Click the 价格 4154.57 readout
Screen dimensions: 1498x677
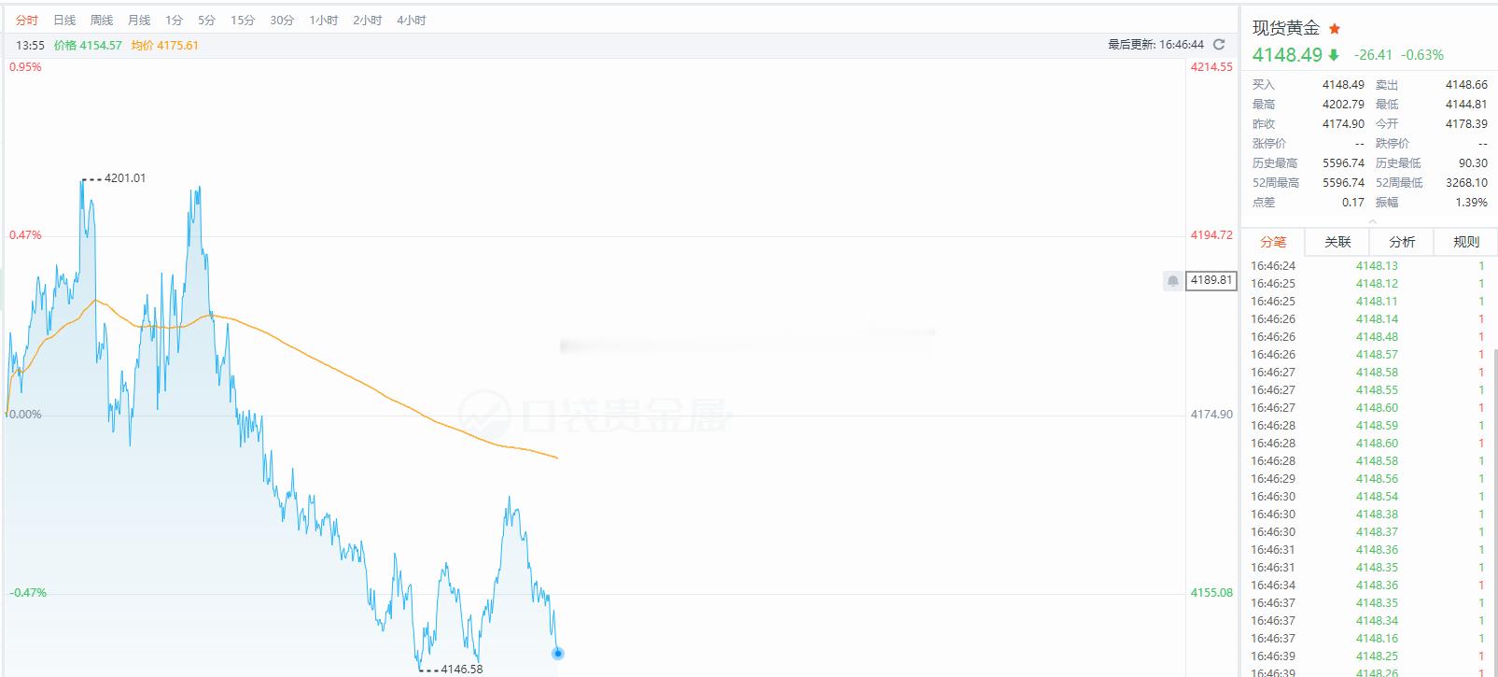[88, 45]
